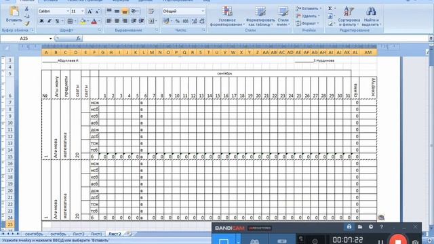Click the Copy icon in clipboard group
Viewport: 434px width, 244px height.
[x=27, y=16]
